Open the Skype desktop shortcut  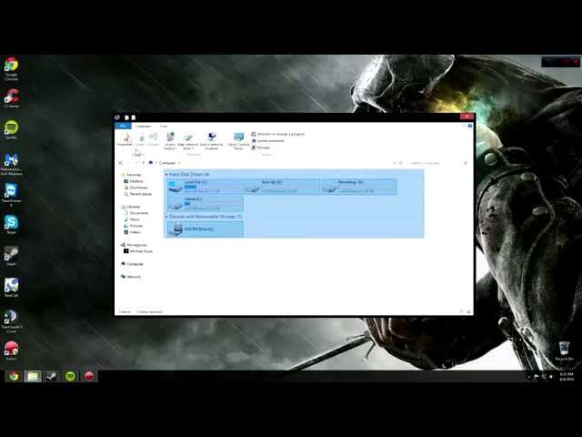(11, 224)
